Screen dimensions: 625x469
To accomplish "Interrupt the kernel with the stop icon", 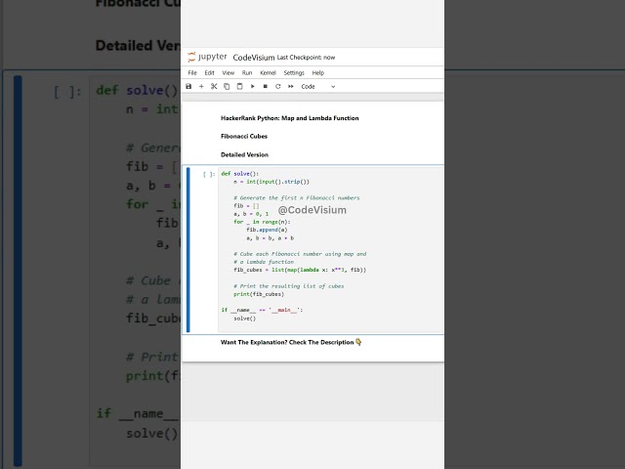I will [x=265, y=86].
